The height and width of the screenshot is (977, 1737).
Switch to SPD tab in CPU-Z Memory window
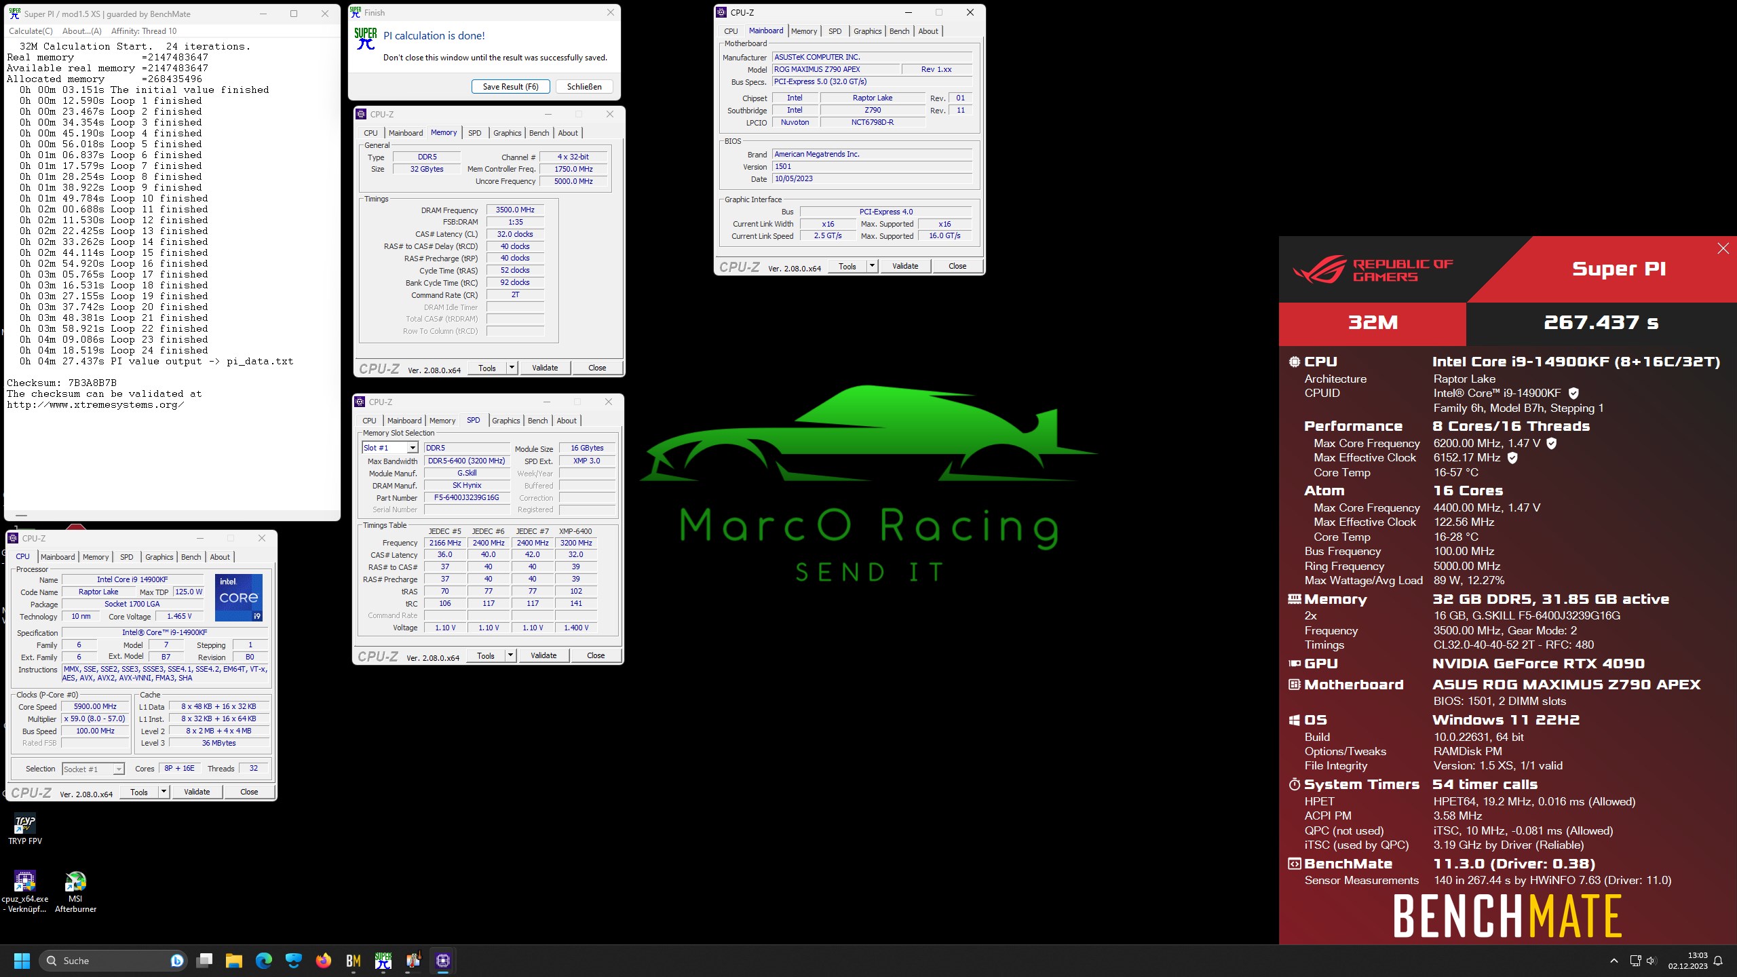coord(475,133)
